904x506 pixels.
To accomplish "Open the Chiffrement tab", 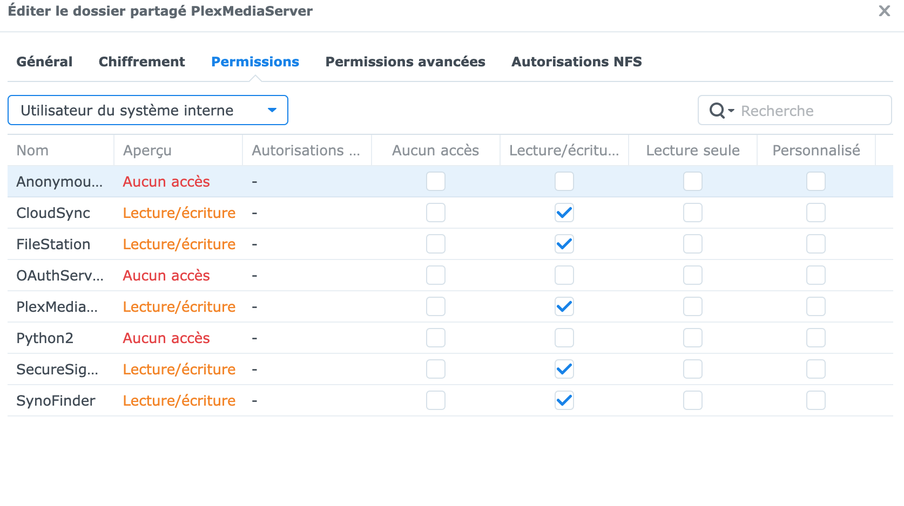I will 141,61.
